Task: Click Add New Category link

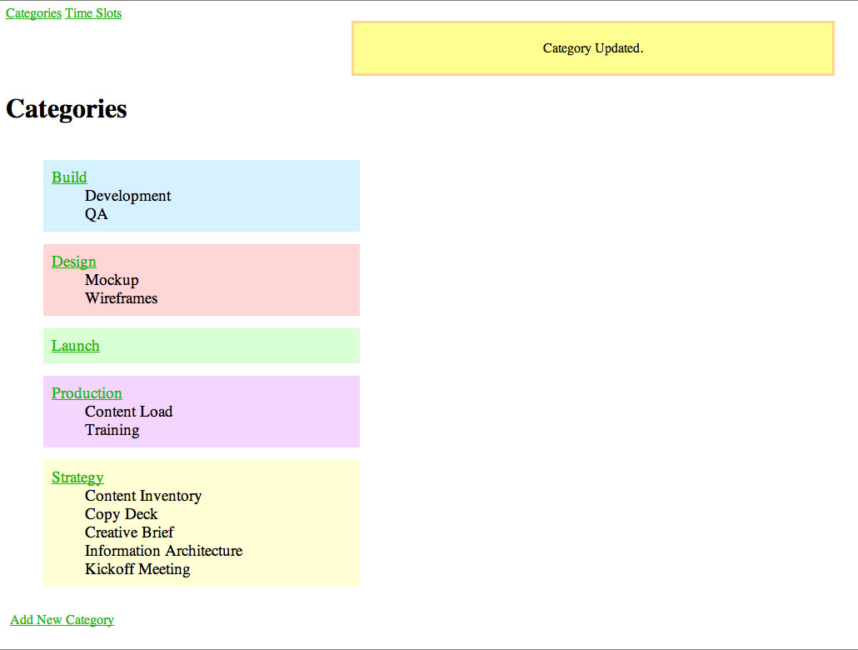Action: coord(62,620)
